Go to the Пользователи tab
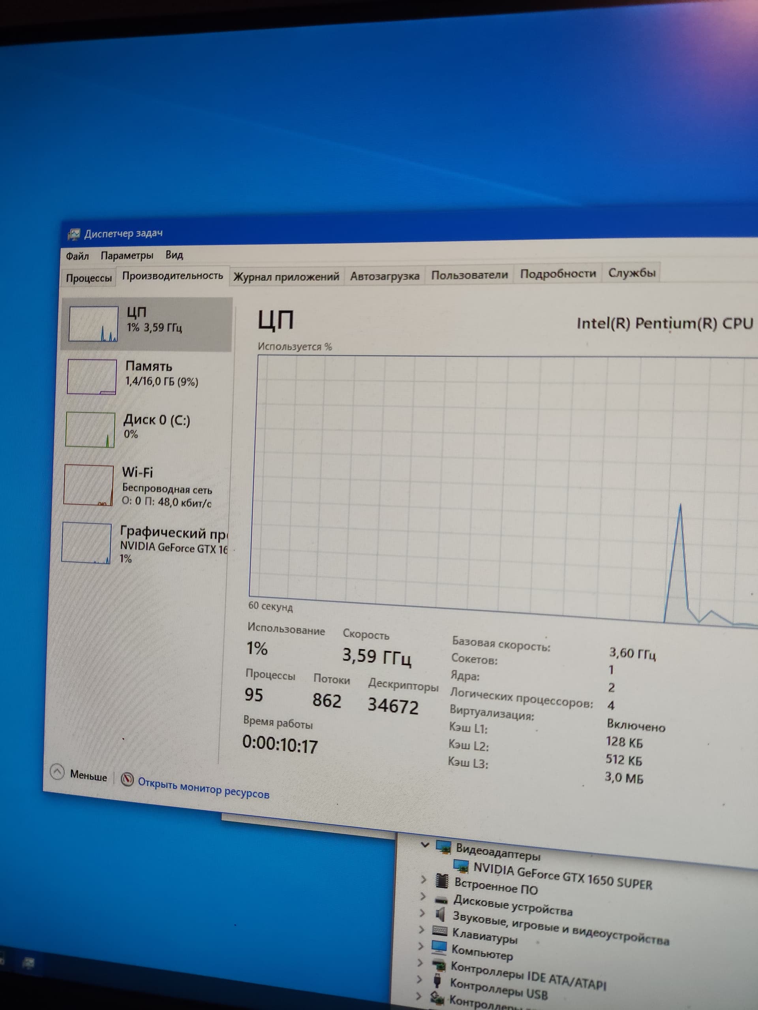 [469, 275]
